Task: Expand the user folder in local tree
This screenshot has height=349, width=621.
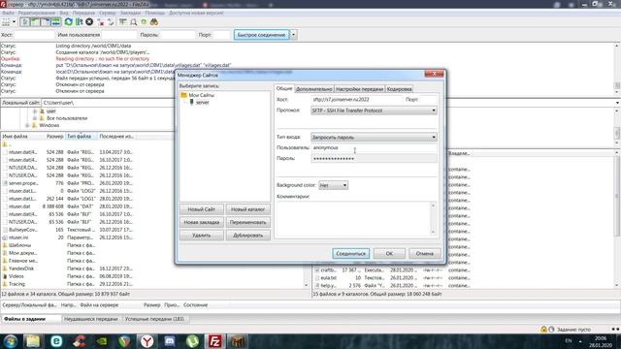Action: point(35,111)
